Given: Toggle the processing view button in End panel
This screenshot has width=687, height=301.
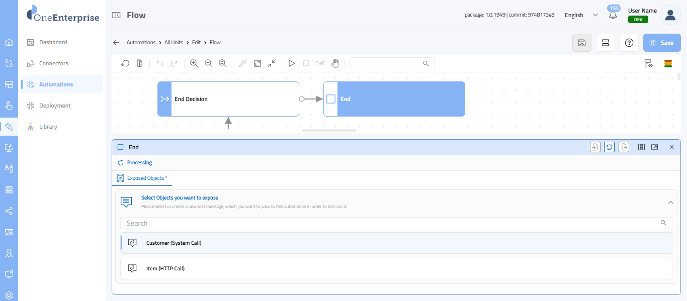Looking at the screenshot, I should [609, 147].
